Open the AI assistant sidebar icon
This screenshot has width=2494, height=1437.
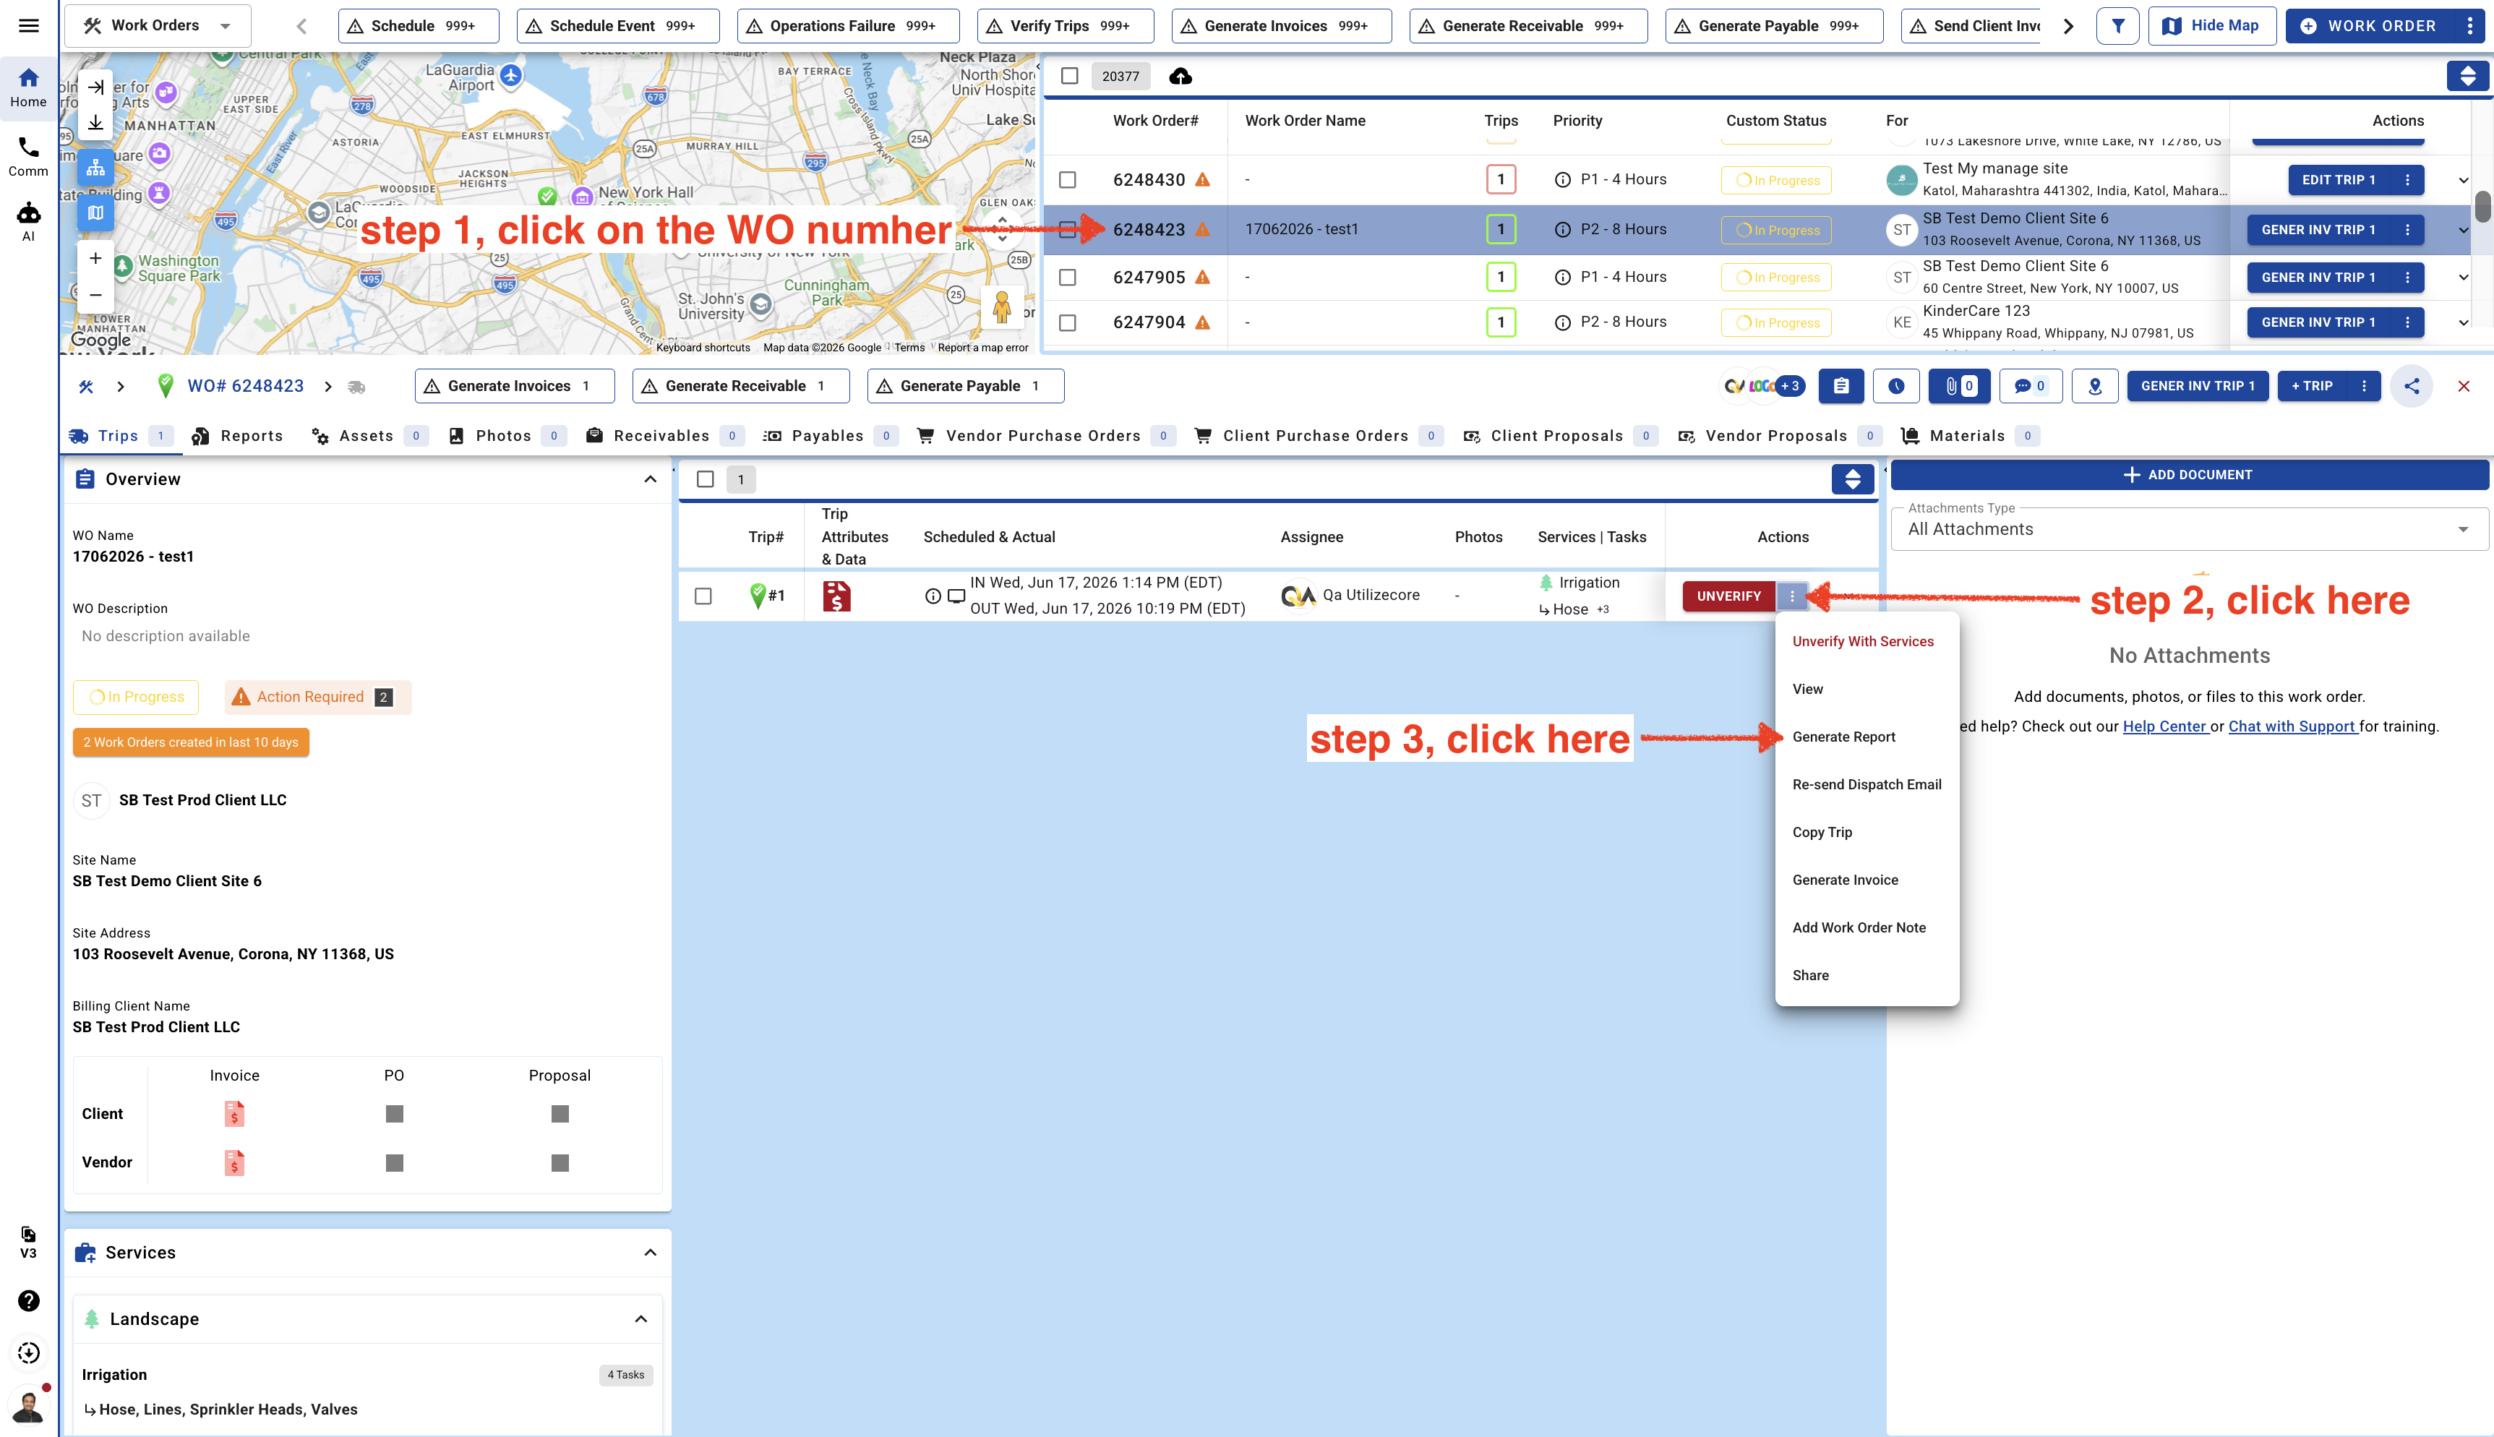[x=29, y=221]
